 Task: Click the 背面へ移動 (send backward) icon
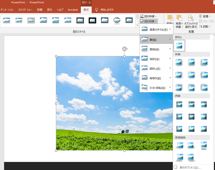click(179, 18)
